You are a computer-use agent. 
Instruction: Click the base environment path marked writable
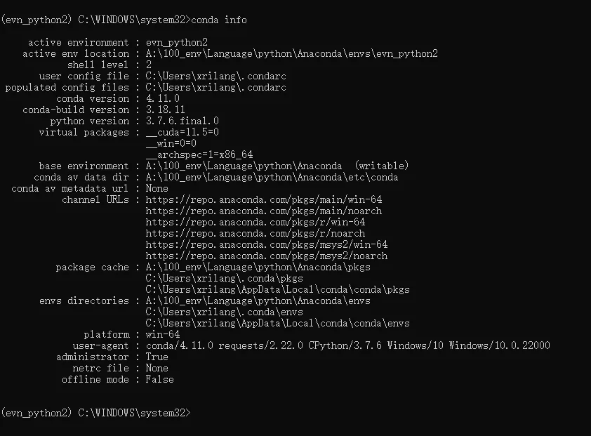click(246, 166)
